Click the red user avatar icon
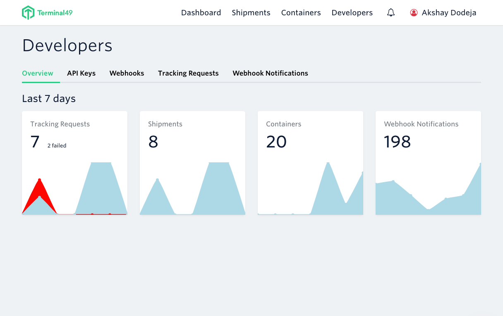The width and height of the screenshot is (503, 316). click(x=414, y=12)
